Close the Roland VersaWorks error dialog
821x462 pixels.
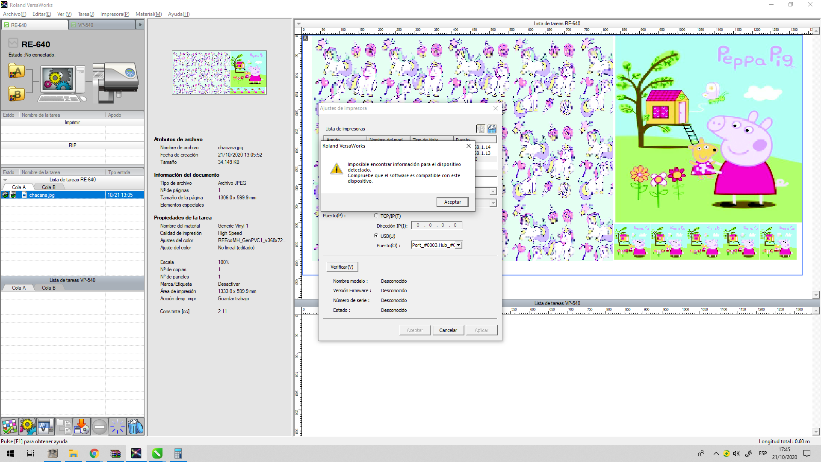pyautogui.click(x=469, y=146)
